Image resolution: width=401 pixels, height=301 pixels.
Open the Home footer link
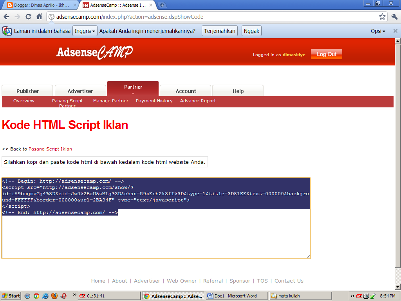click(x=98, y=281)
